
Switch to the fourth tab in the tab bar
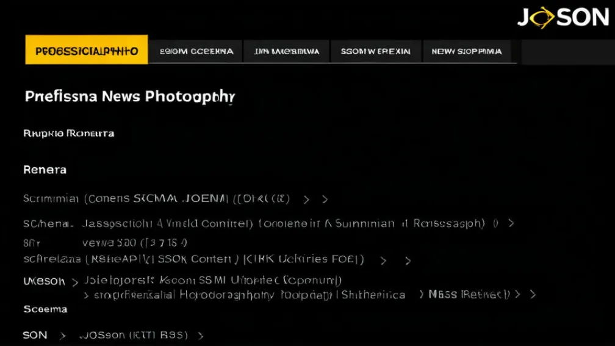[x=375, y=52]
